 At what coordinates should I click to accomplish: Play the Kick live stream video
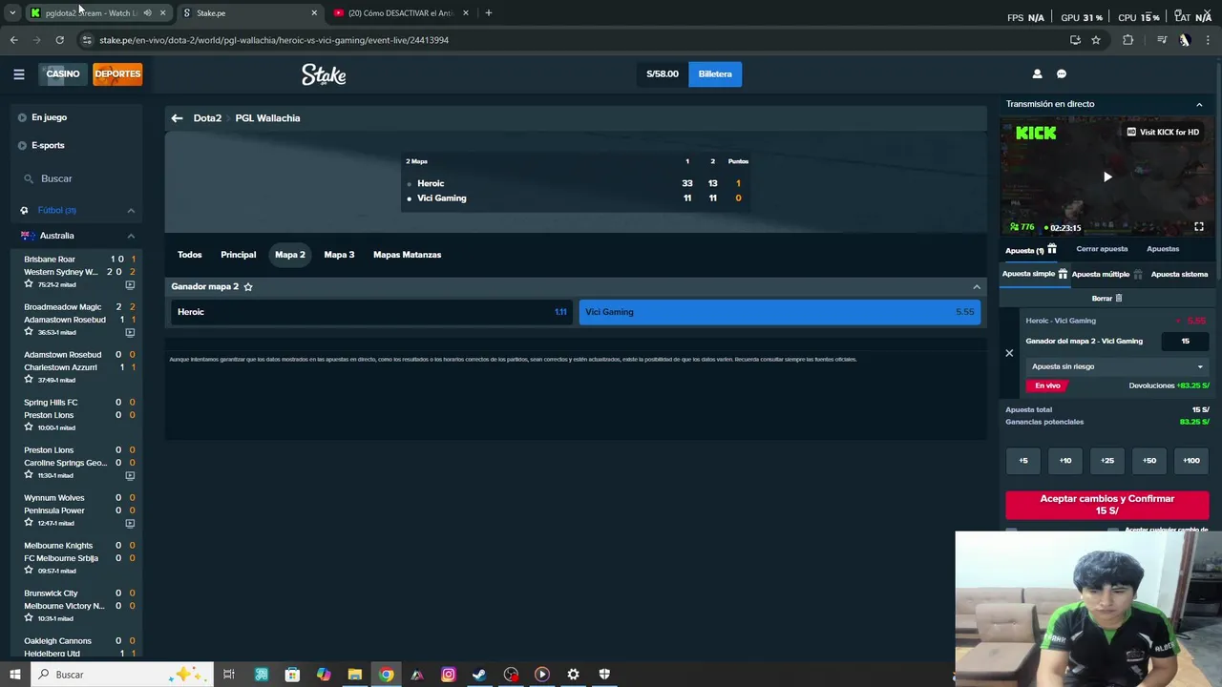tap(1107, 177)
